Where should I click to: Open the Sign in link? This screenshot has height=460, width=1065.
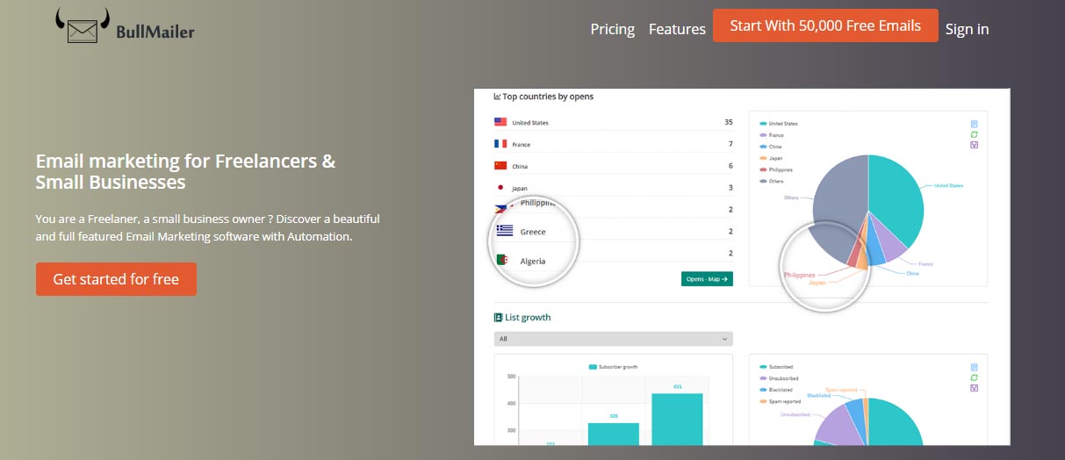tap(967, 29)
